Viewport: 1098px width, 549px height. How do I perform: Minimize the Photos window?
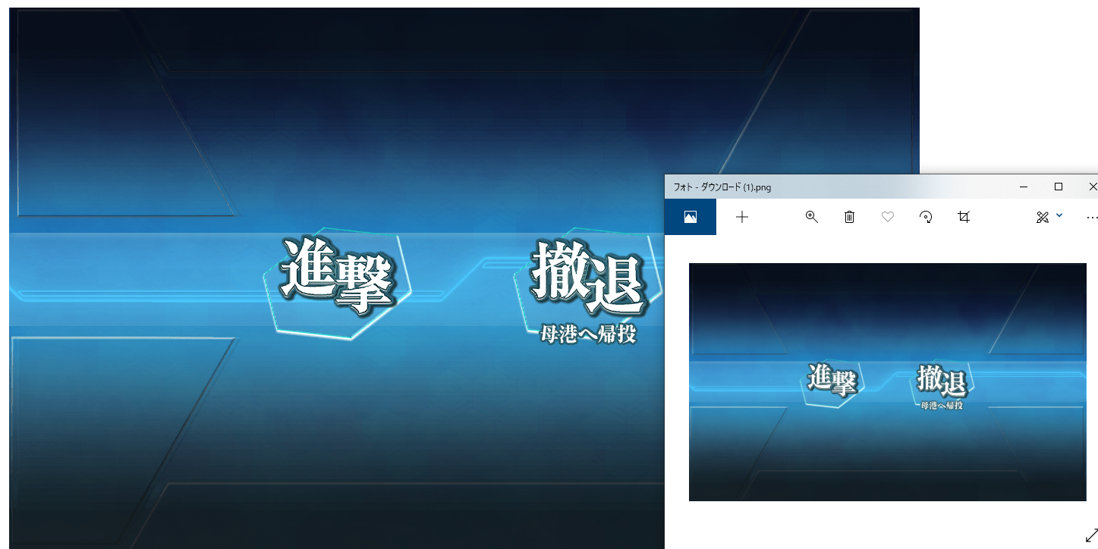click(1024, 187)
